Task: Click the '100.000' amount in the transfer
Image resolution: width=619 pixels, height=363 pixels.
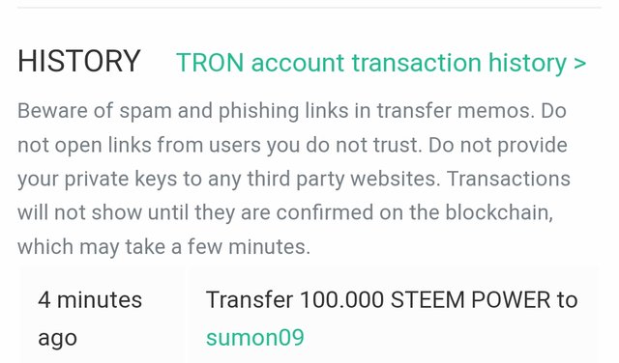Action: click(341, 299)
